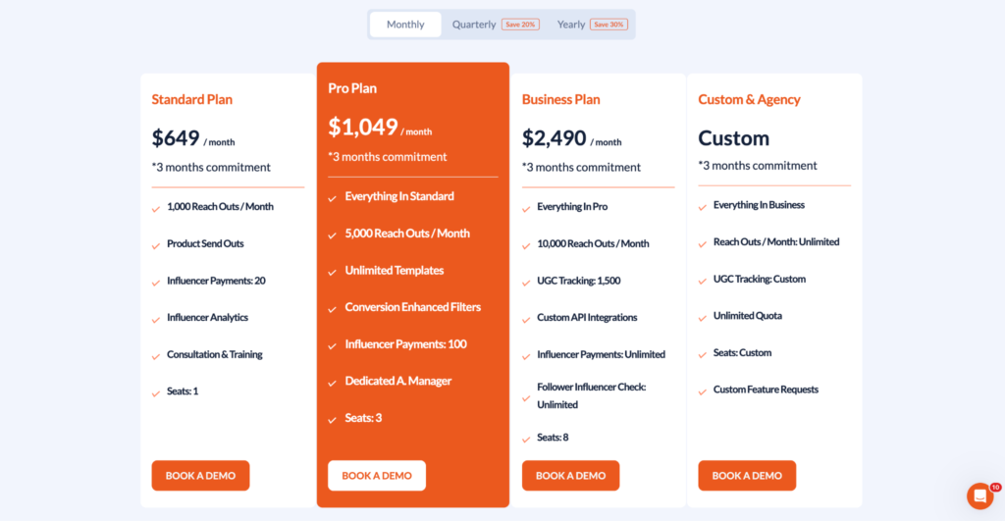Click checkmark beside Custom API Integrations

coord(526,319)
